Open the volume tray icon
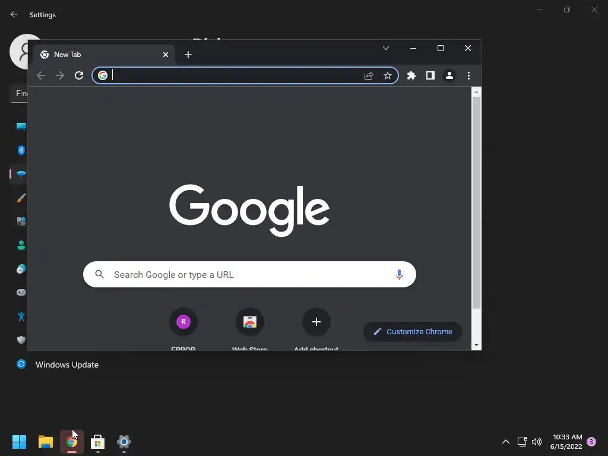This screenshot has height=456, width=608. click(537, 442)
